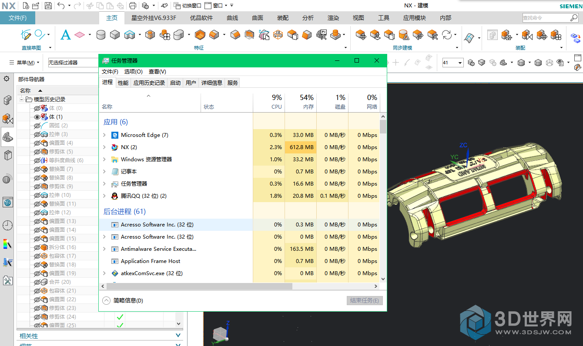Click the Surface icon right of 同步建模 group

point(469,37)
